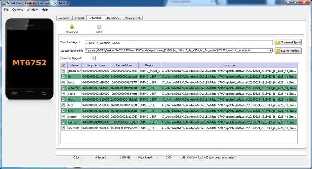
Task: Open the File menu
Action: 6,10
